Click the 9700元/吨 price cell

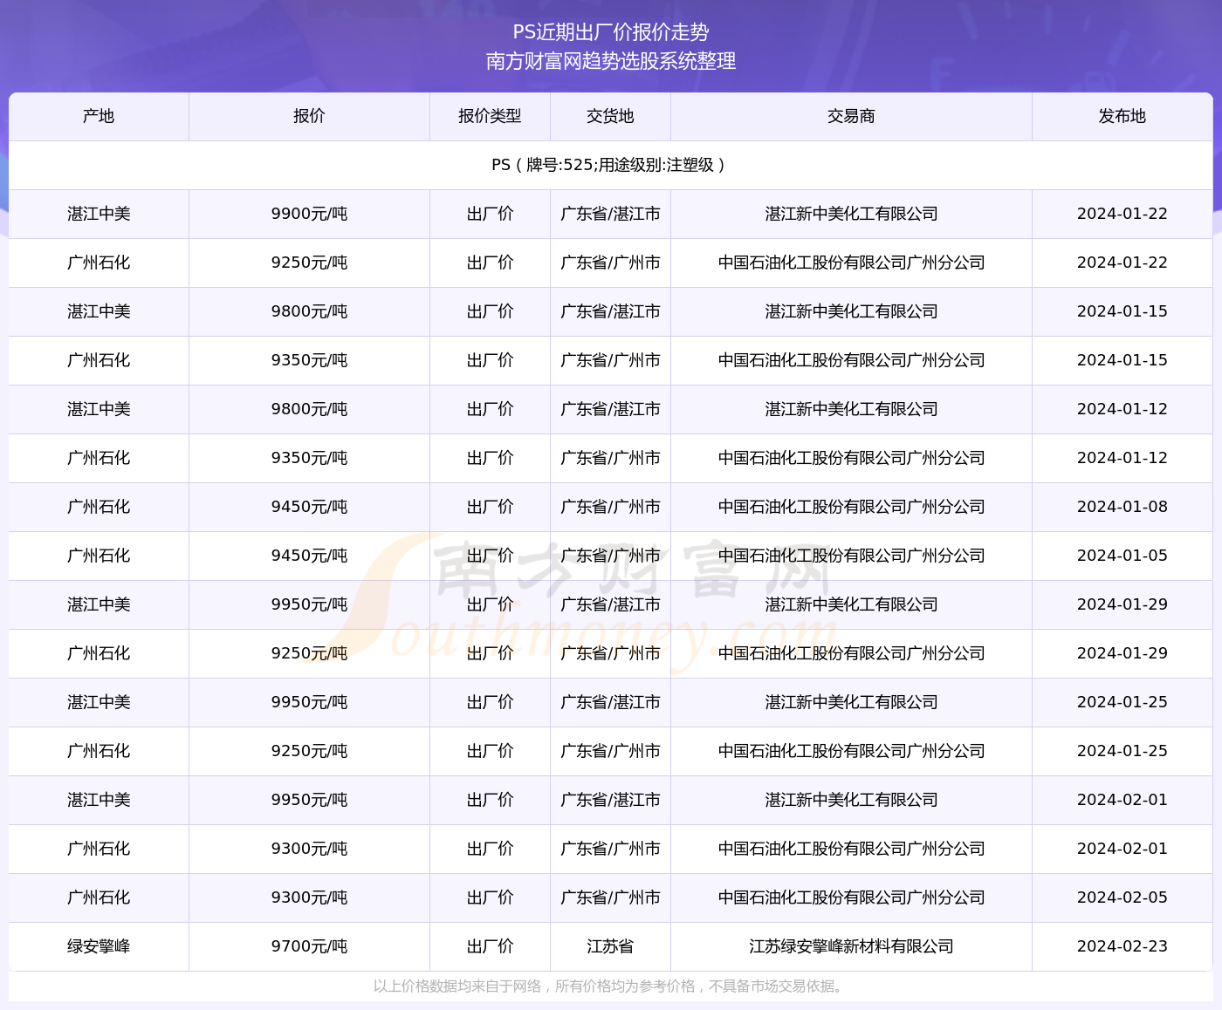click(309, 946)
